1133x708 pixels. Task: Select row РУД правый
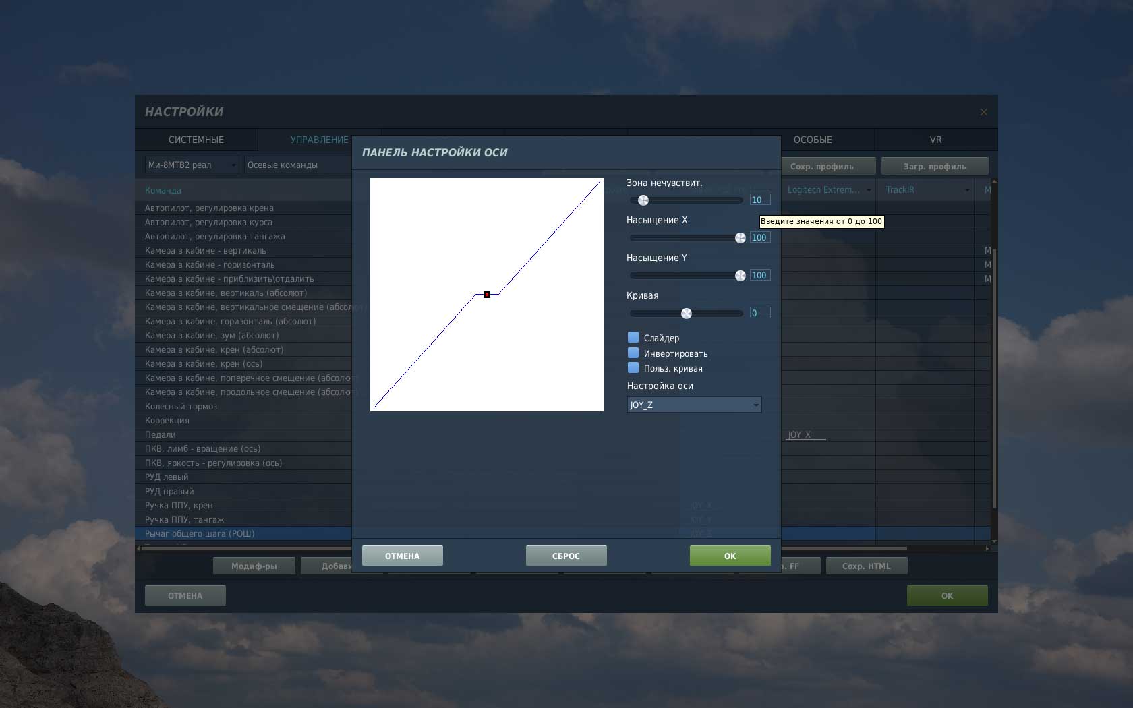[243, 491]
